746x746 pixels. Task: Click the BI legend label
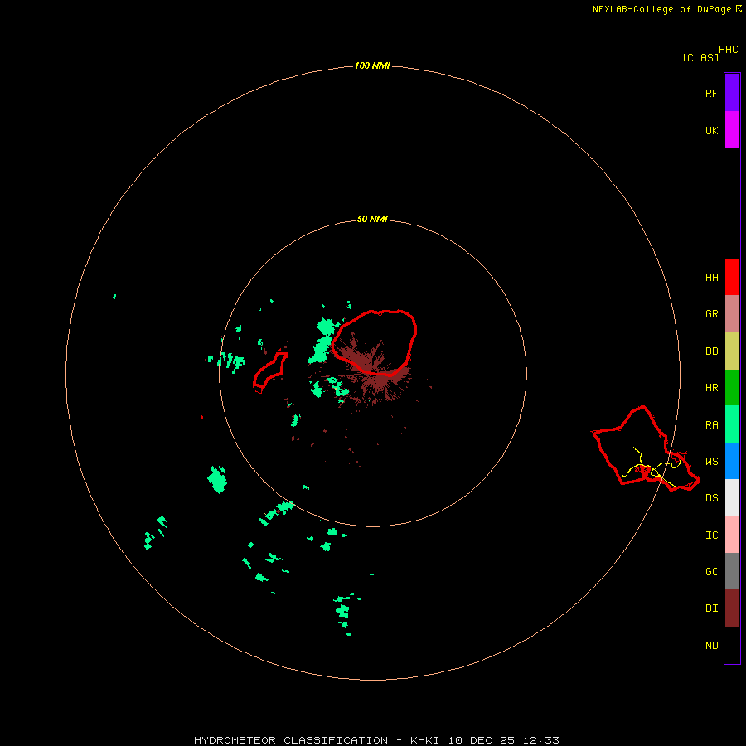712,608
